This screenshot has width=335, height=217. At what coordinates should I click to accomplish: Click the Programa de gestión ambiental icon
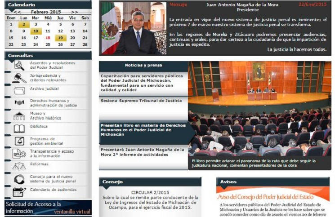click(x=19, y=141)
